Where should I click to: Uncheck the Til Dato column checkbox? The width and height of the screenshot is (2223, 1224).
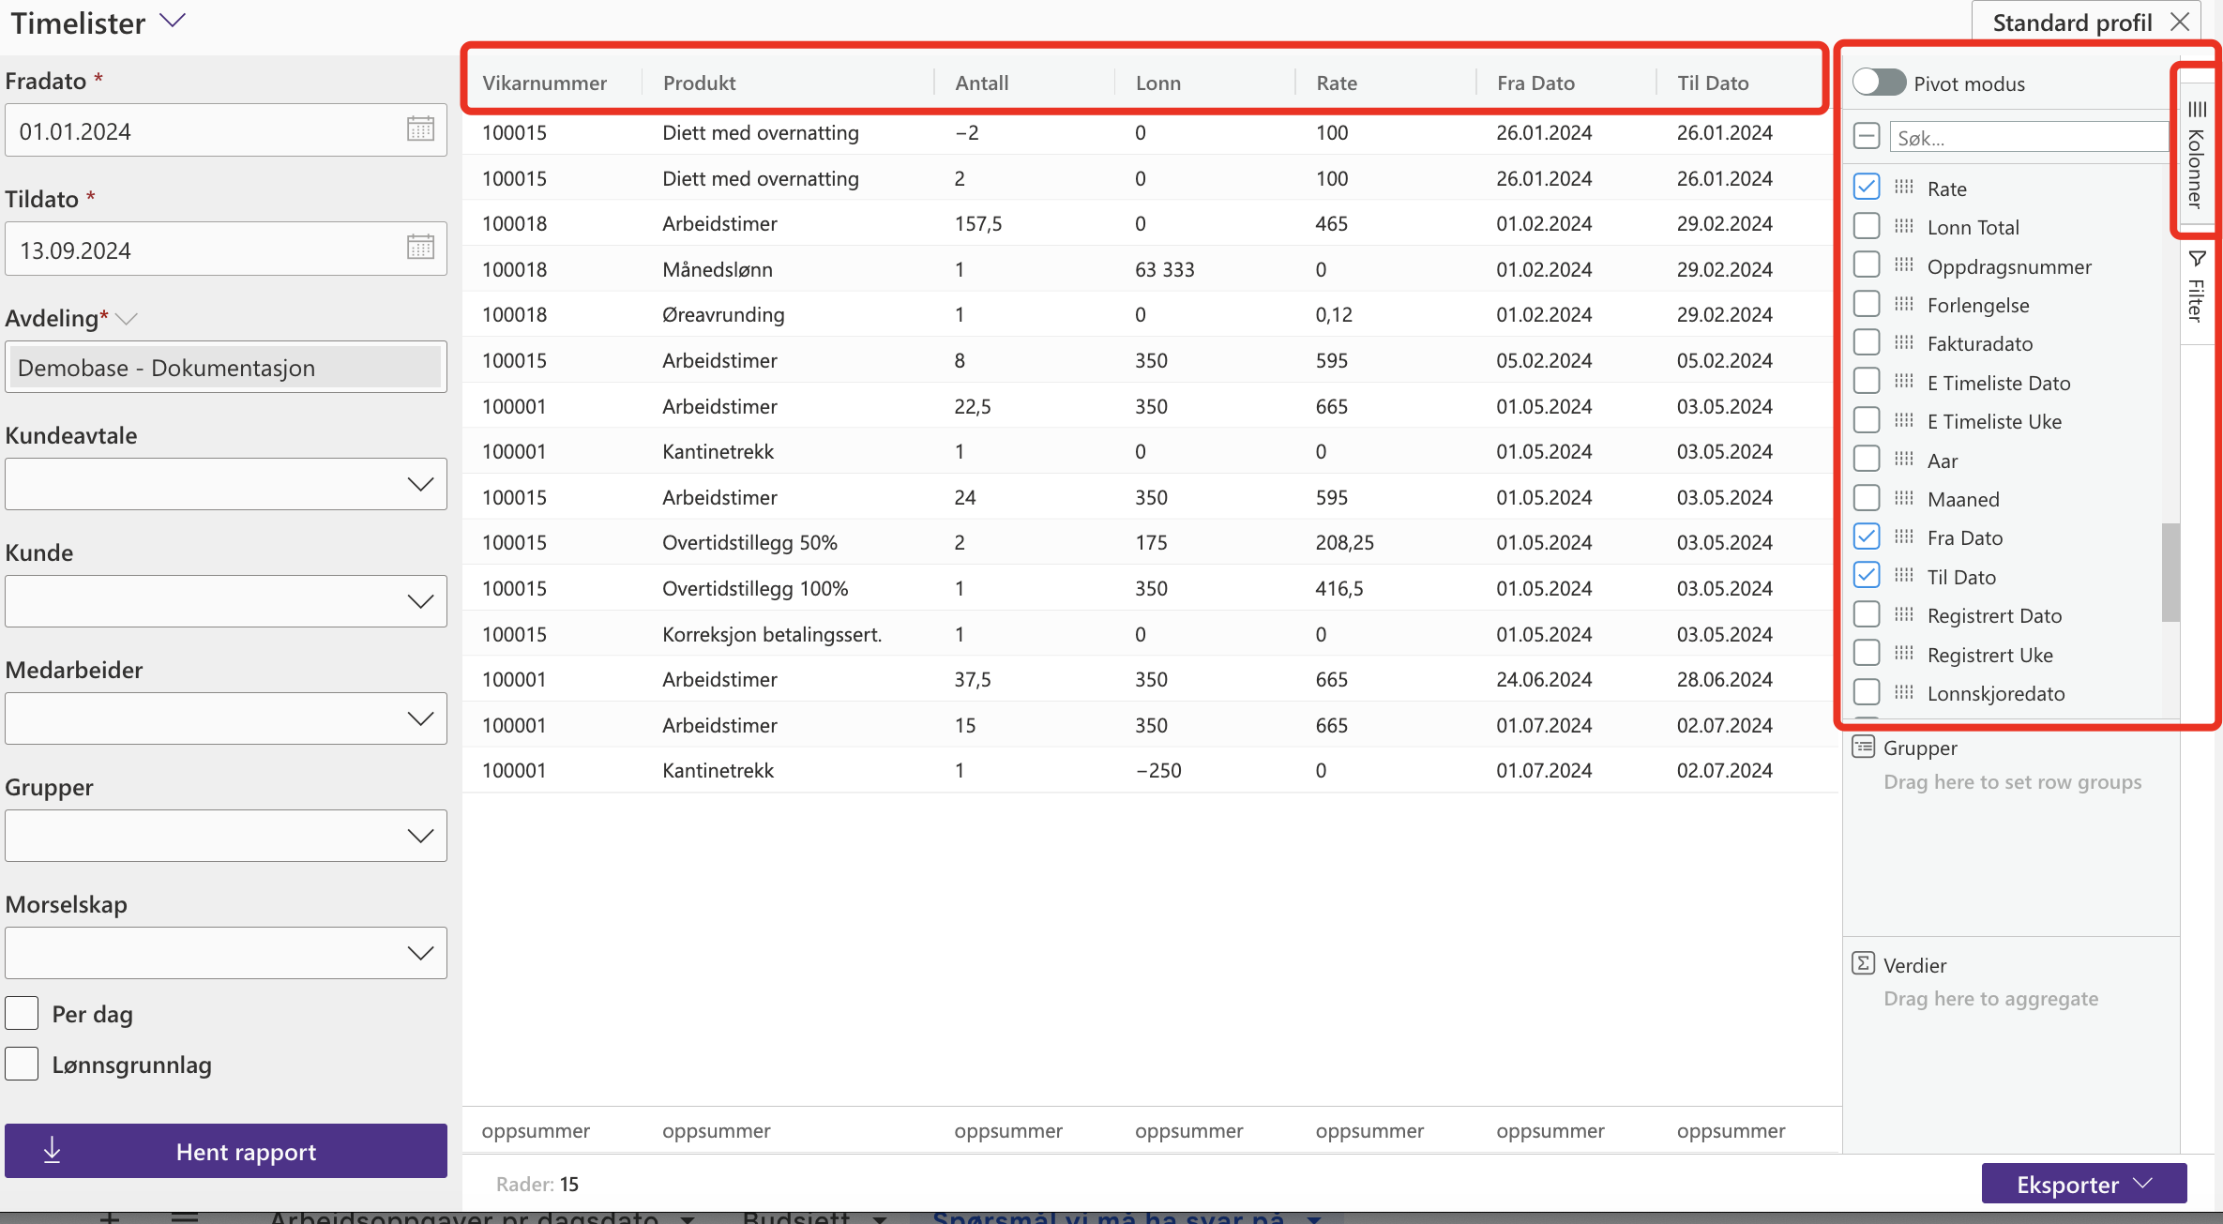[1867, 575]
